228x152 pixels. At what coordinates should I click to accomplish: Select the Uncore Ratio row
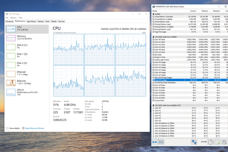click(x=190, y=100)
